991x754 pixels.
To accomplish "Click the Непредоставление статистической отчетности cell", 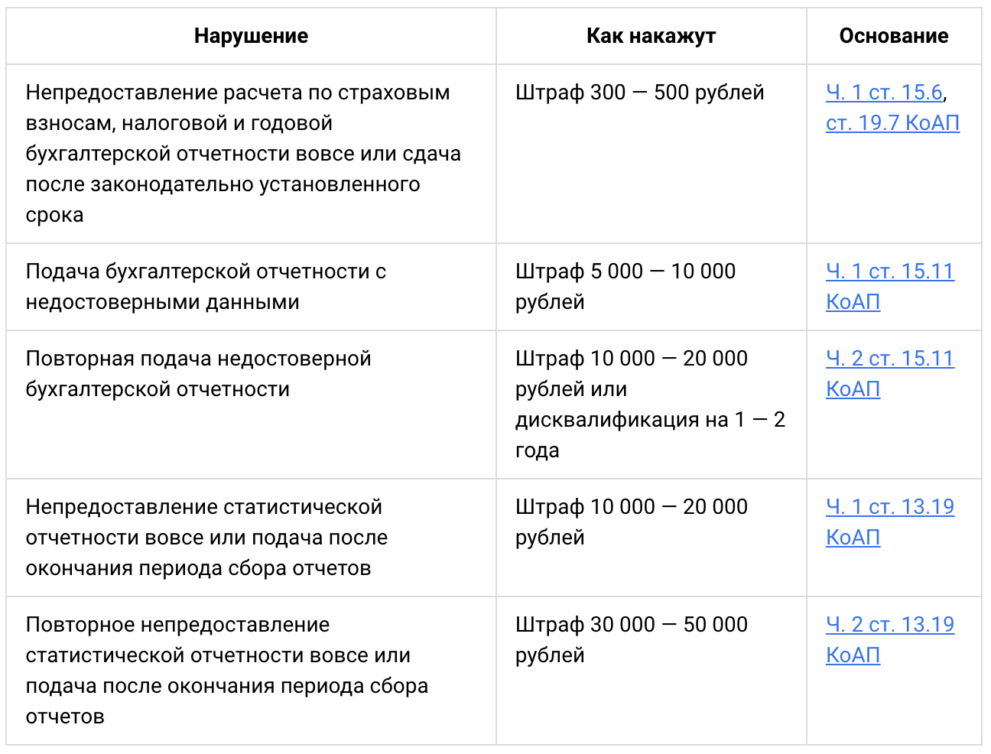I will tap(251, 538).
